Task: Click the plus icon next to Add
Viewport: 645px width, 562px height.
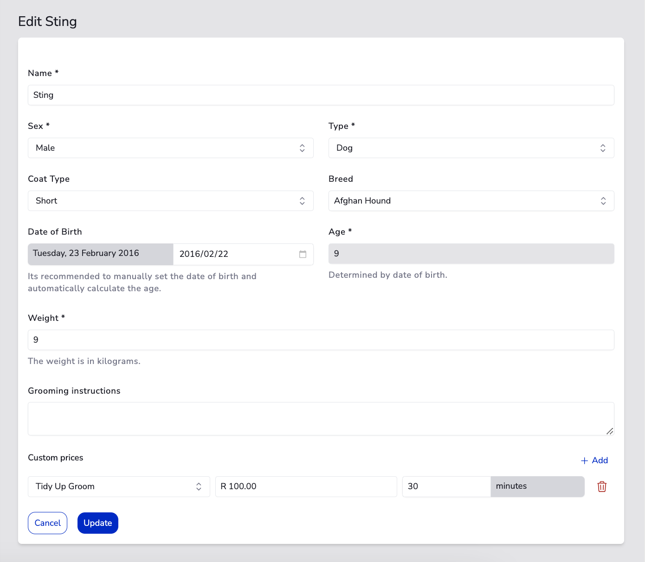Action: [584, 460]
